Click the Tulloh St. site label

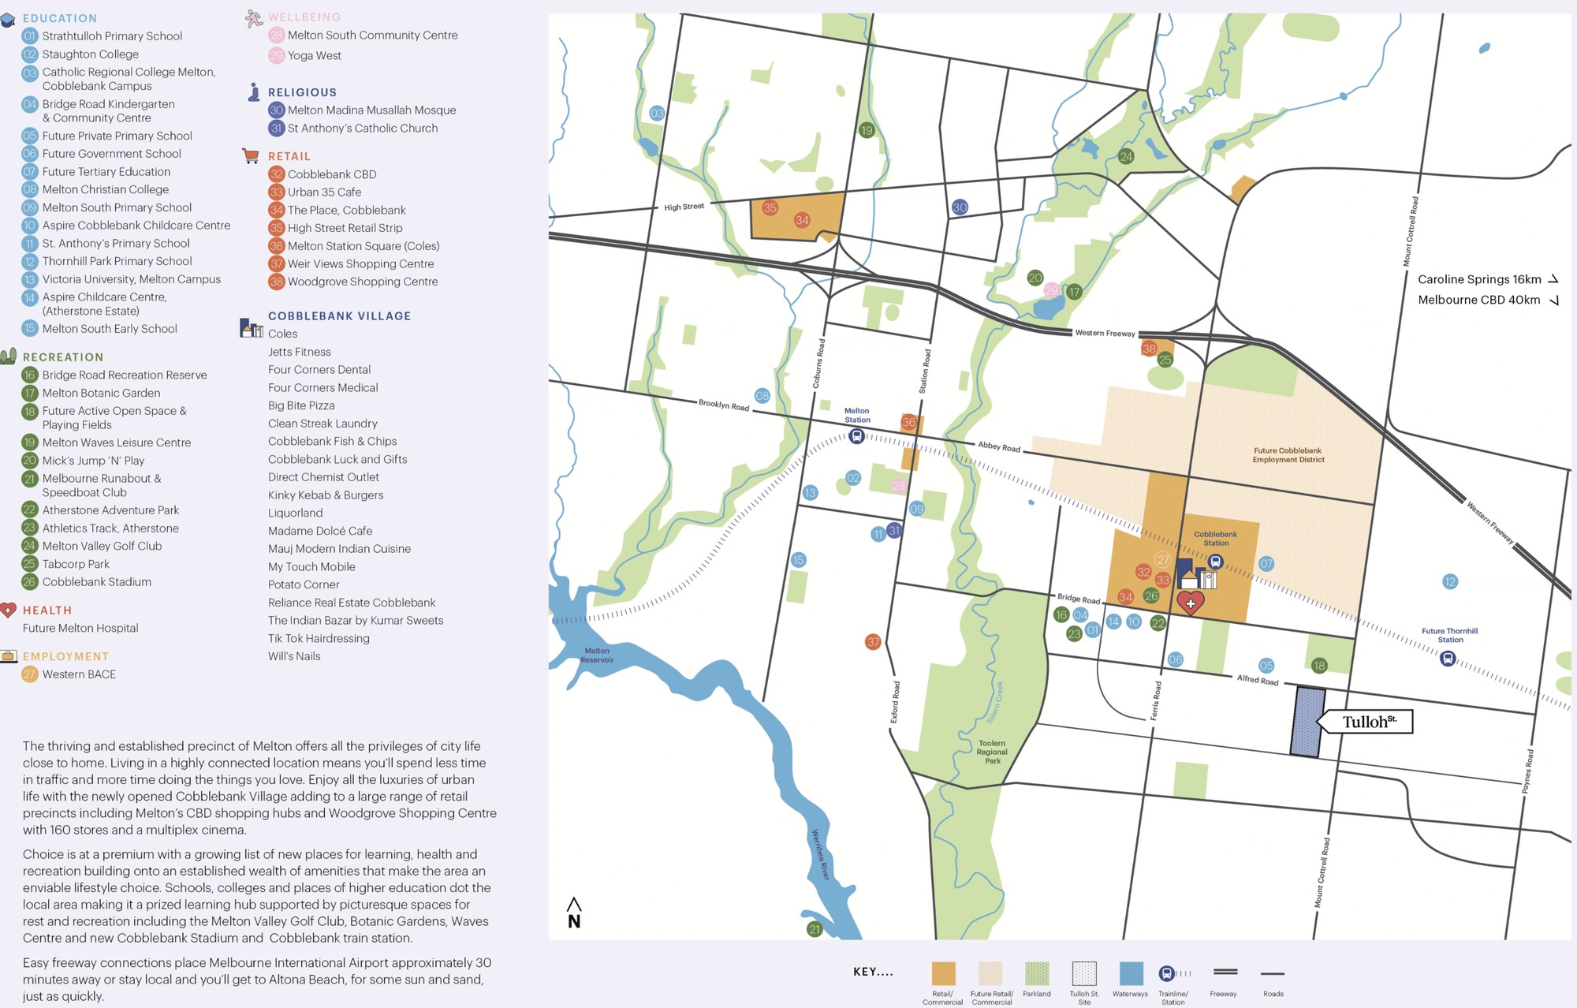pos(1368,722)
